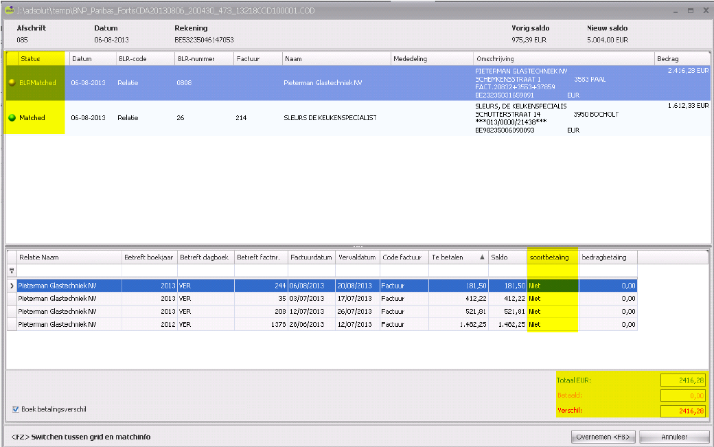Viewport: 714px width, 447px height.
Task: Sort by the Vervaldatum column header
Action: [x=357, y=257]
